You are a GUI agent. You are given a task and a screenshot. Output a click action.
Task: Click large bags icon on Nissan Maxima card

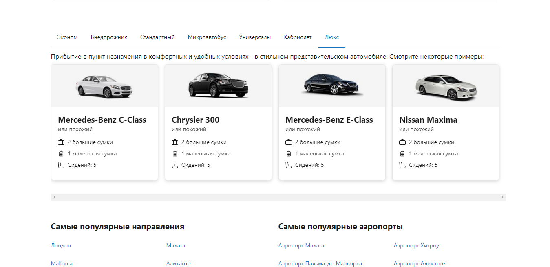pyautogui.click(x=402, y=142)
